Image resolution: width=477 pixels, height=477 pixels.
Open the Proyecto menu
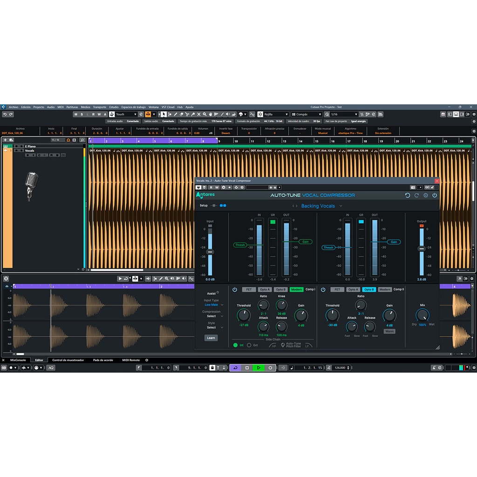(39, 107)
